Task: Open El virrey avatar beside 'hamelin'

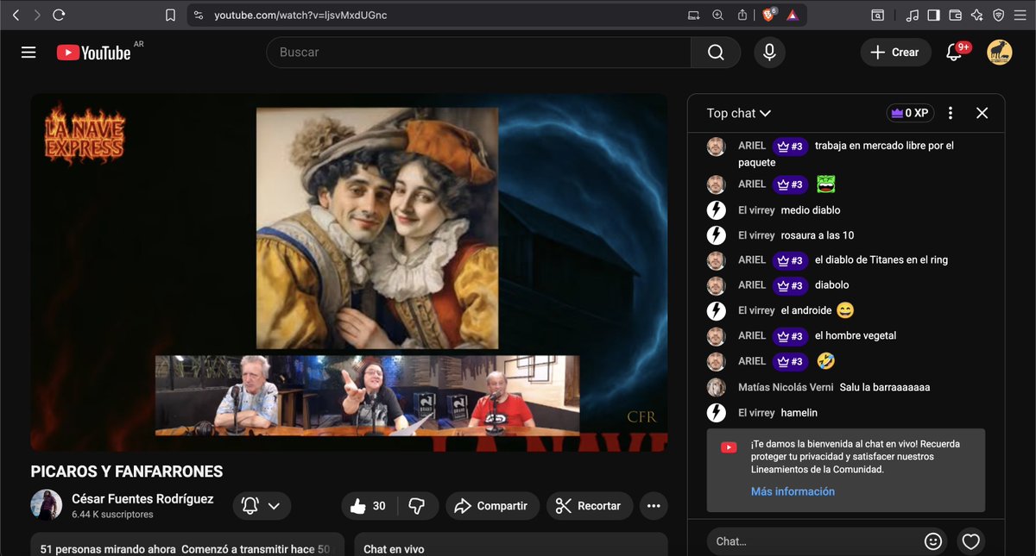Action: [716, 413]
